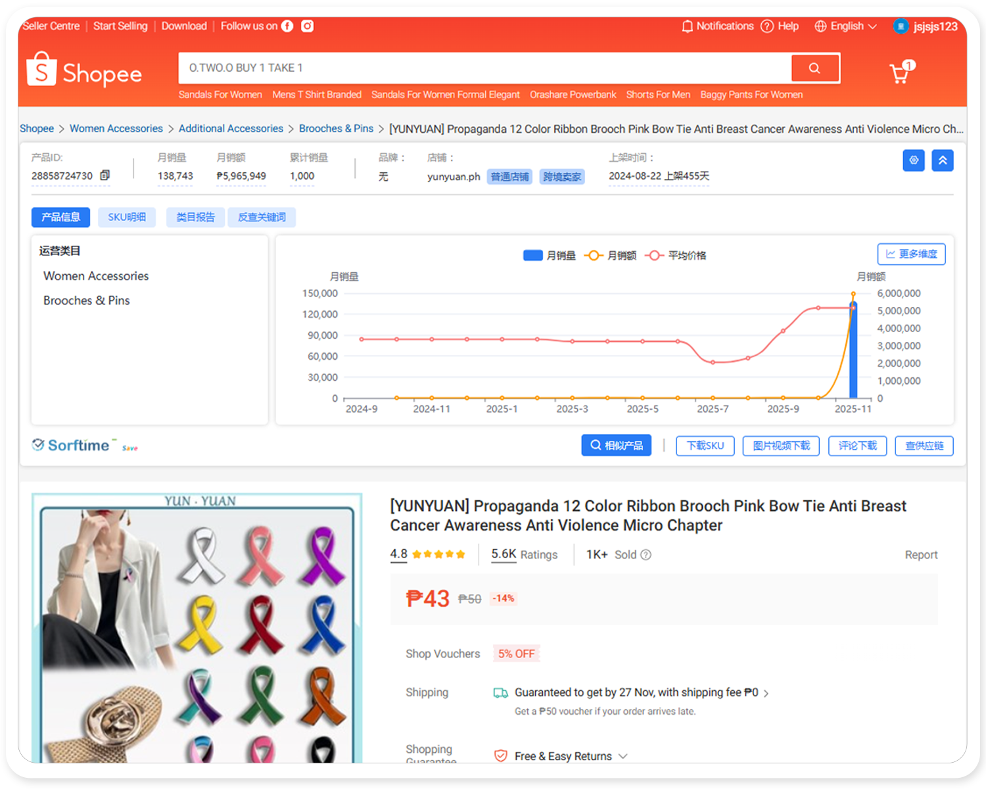Open the English language dropdown
Viewport: 986px width, 789px height.
847,26
